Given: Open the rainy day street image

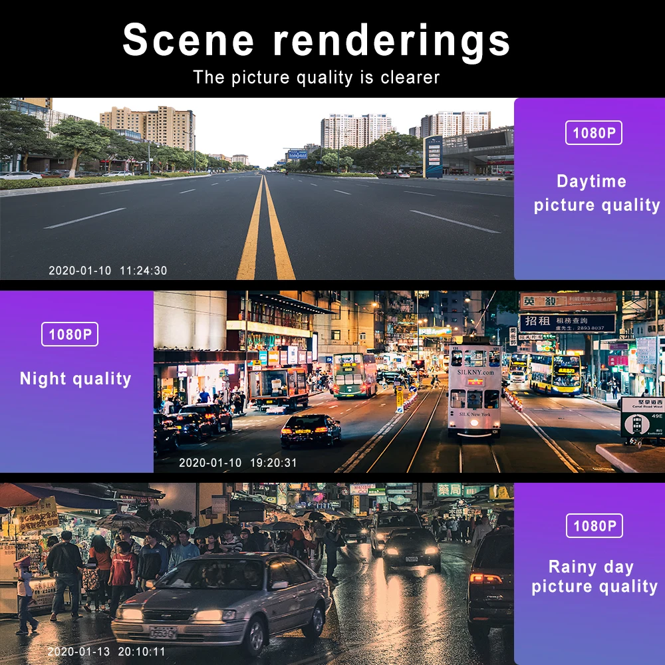Looking at the screenshot, I should tap(257, 574).
